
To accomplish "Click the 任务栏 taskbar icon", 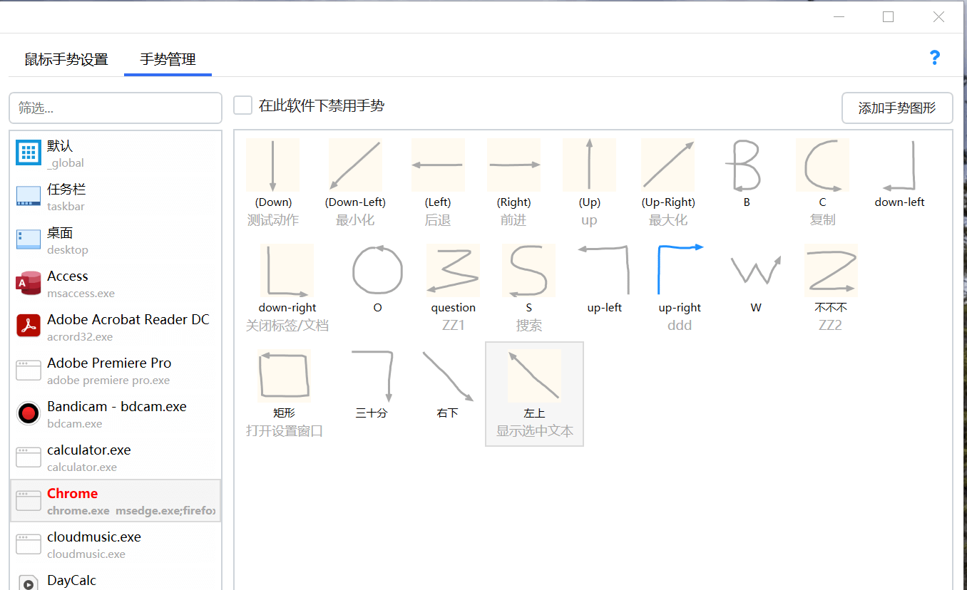I will (x=29, y=197).
